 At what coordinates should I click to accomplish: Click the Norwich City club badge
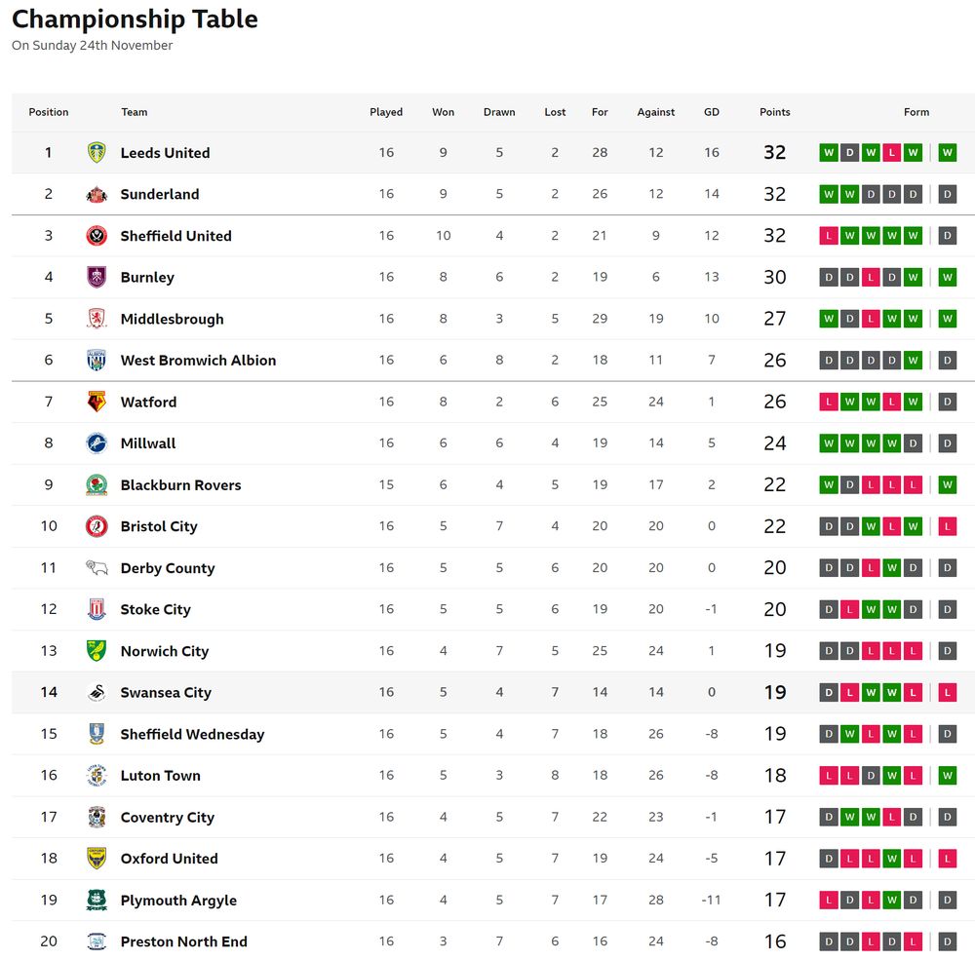click(x=97, y=651)
